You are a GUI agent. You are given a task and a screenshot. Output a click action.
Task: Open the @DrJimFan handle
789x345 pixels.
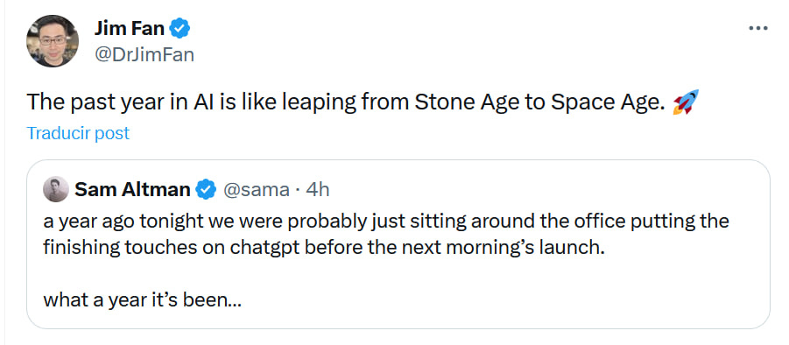[144, 54]
